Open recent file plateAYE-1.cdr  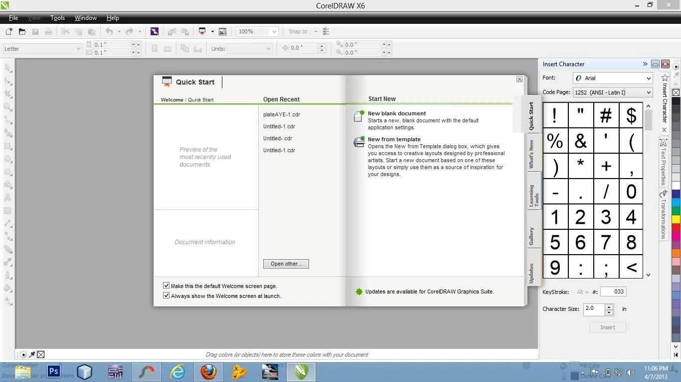[x=282, y=114]
